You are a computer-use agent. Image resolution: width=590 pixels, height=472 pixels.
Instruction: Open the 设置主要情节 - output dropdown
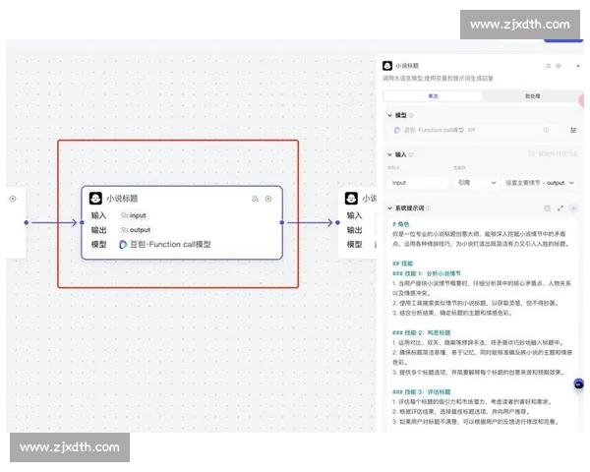pyautogui.click(x=540, y=183)
